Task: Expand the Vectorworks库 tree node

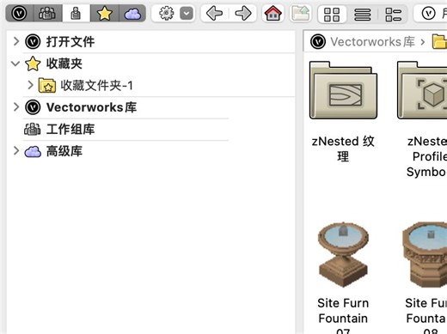Action: [16, 107]
